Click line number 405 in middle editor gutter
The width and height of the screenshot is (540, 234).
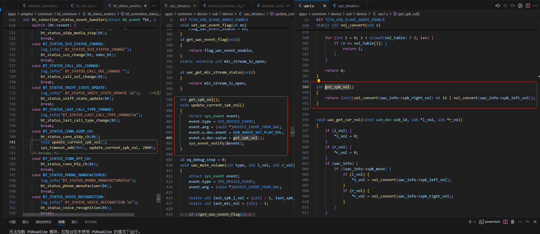click(169, 138)
